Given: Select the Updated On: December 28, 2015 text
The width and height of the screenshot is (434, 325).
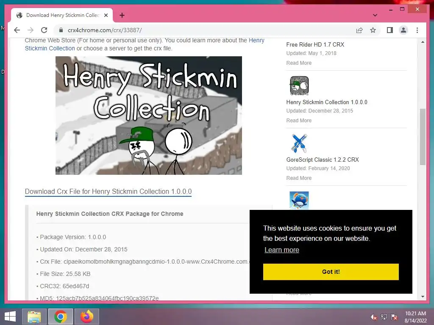Looking at the screenshot, I should click(x=83, y=249).
